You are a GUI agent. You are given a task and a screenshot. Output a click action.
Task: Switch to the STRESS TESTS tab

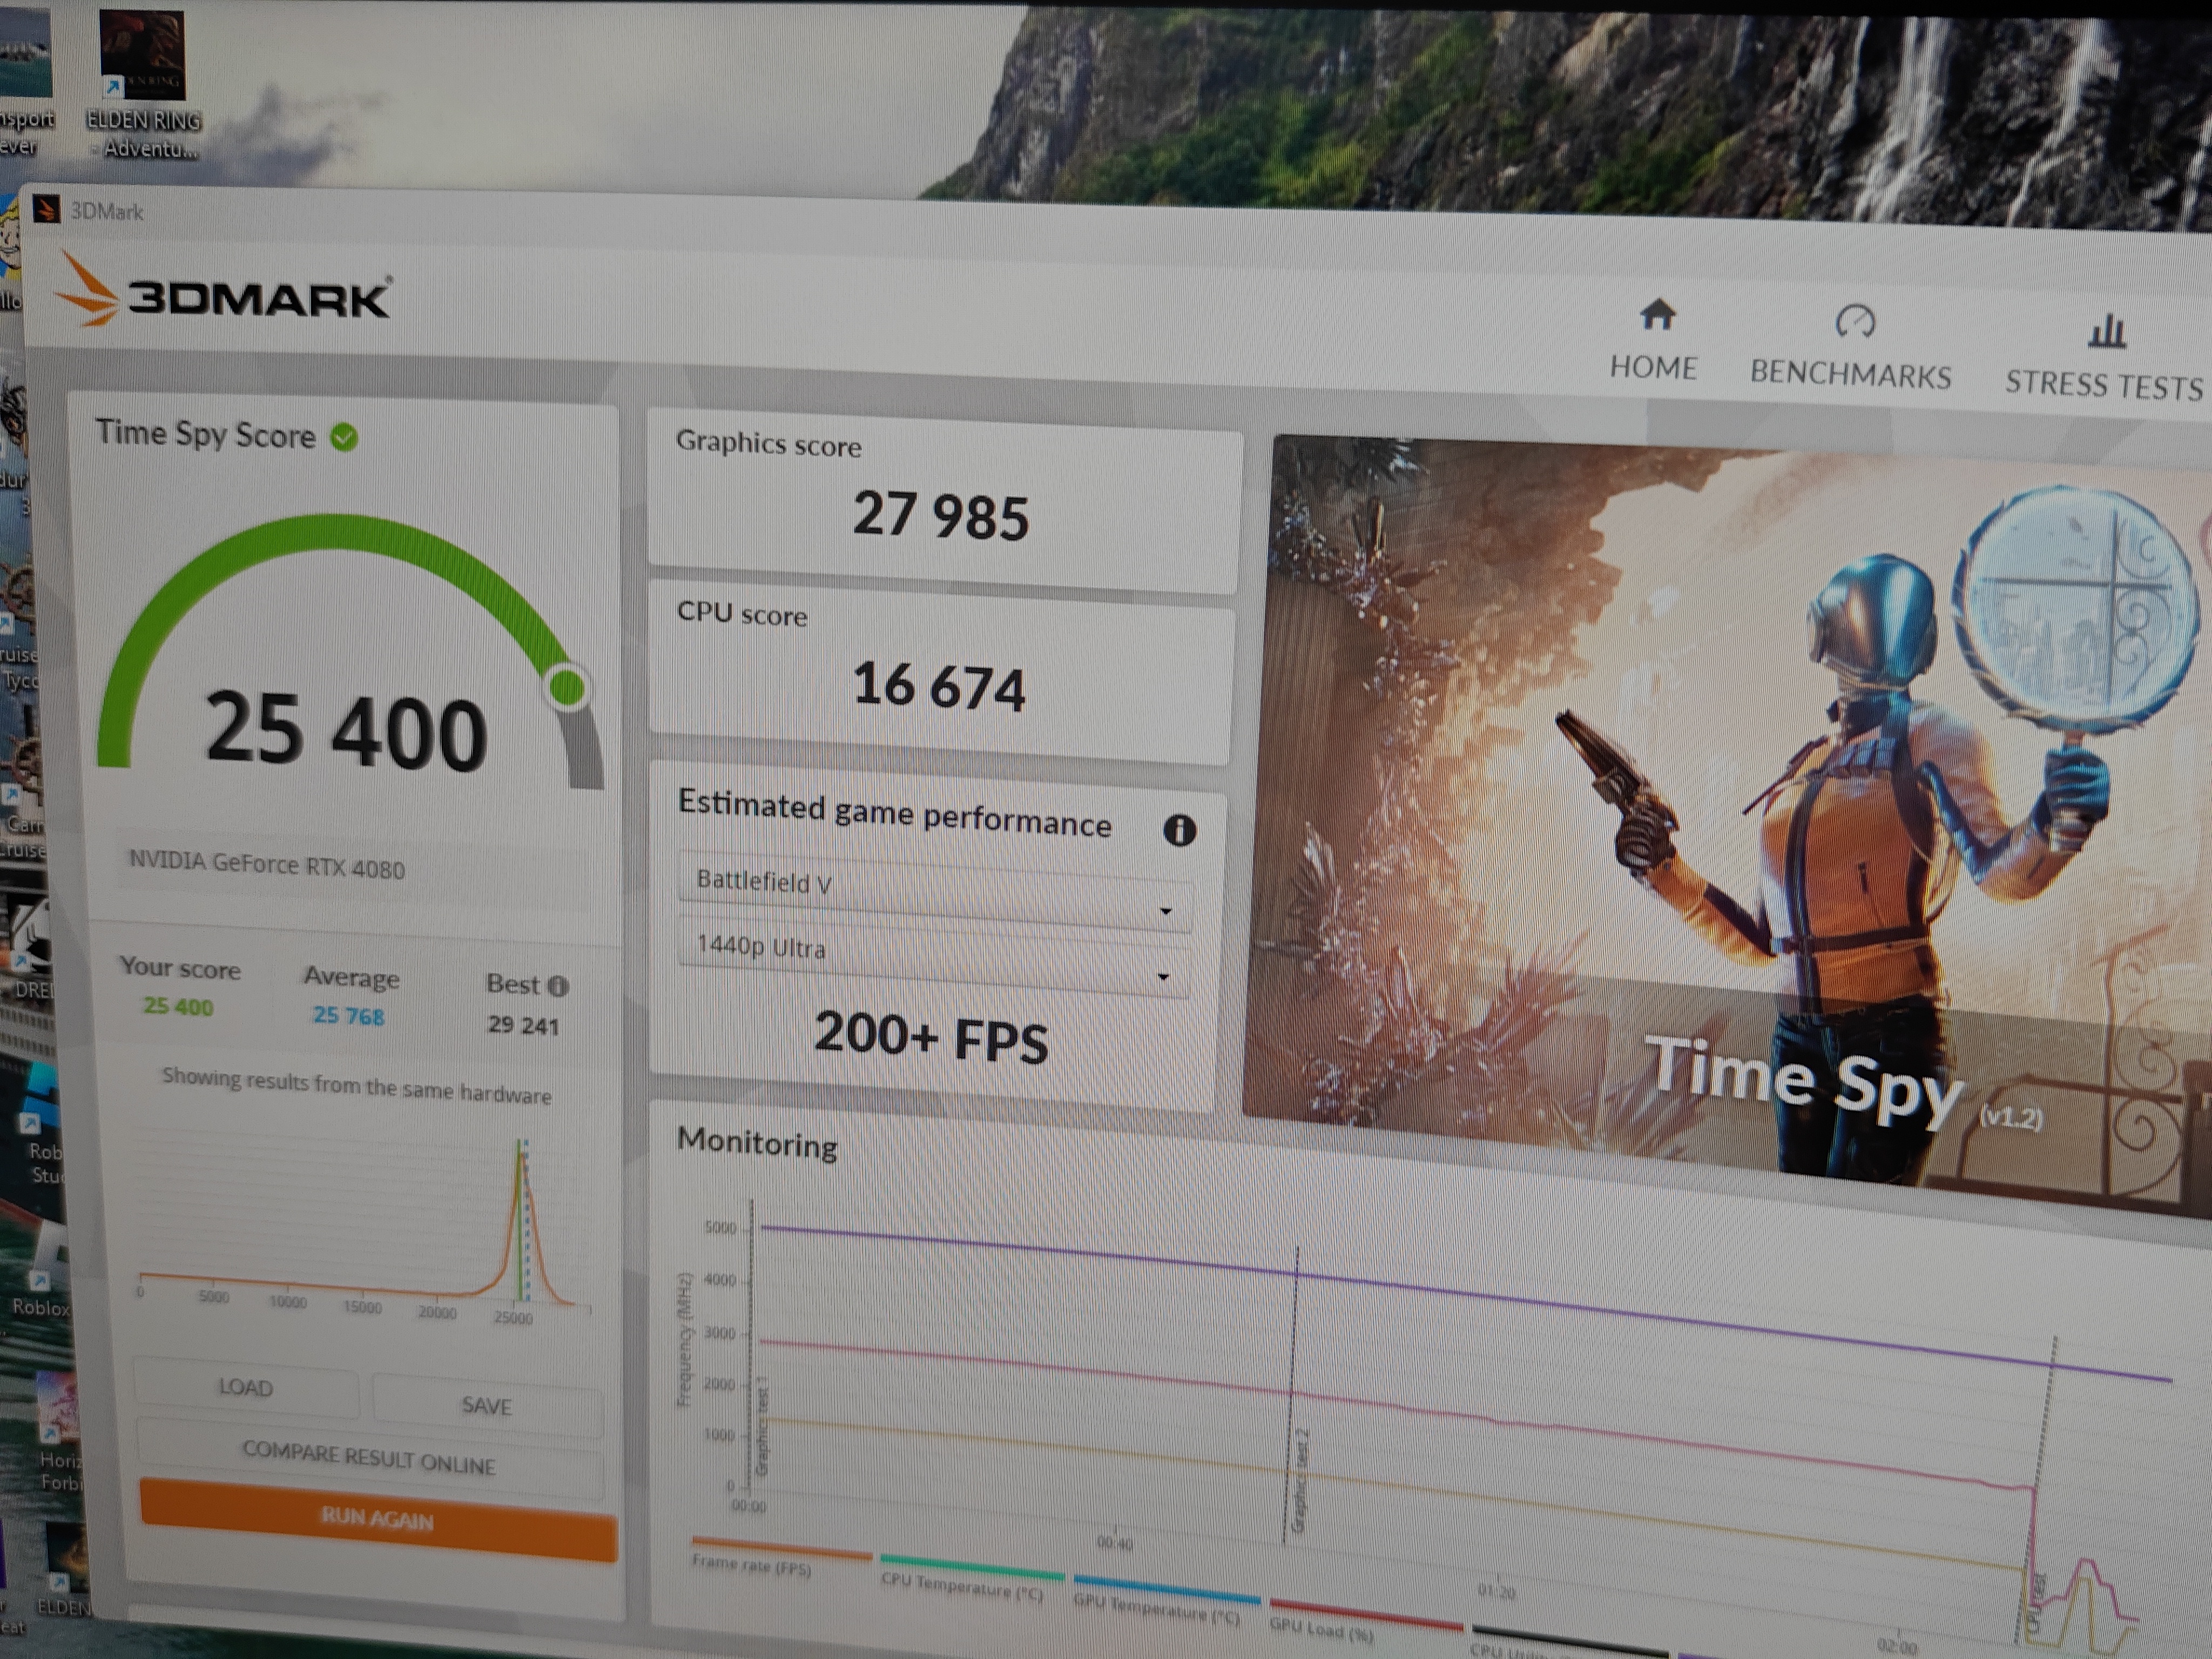[x=2103, y=386]
